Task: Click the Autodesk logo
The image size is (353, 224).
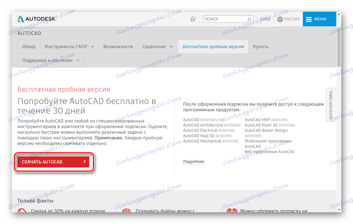Action: [x=37, y=19]
